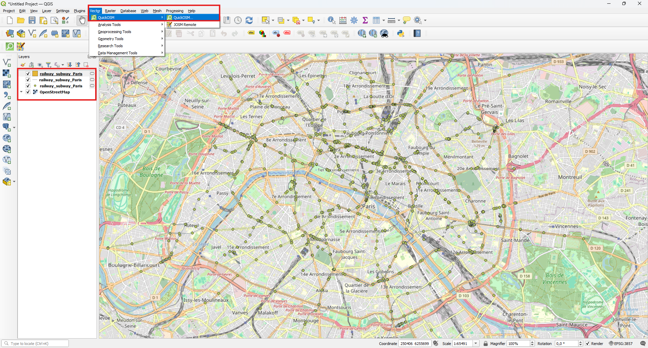Viewport: 648px width, 348px height.
Task: Open an existing project with folder icon
Action: (x=21, y=20)
